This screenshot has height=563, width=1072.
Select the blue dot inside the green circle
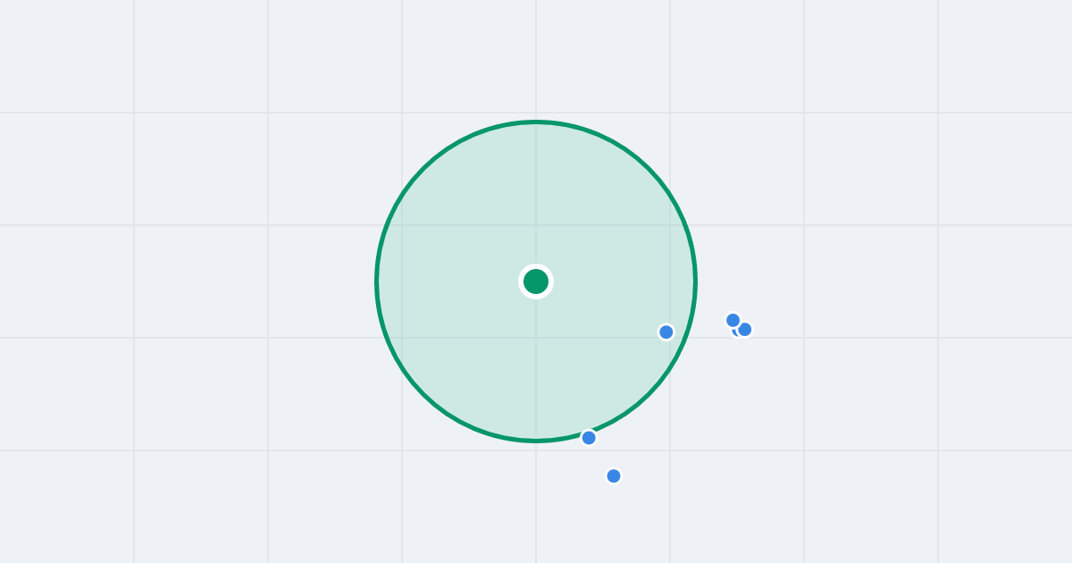(666, 332)
